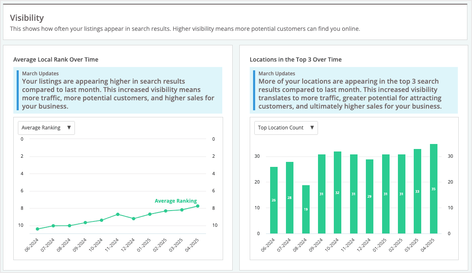Click the 02-2025 point on the ranking line

pos(165,211)
